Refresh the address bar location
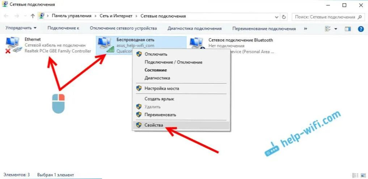 point(284,17)
